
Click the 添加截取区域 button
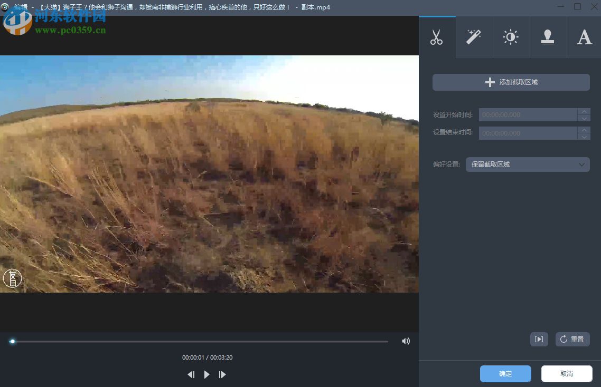point(510,82)
